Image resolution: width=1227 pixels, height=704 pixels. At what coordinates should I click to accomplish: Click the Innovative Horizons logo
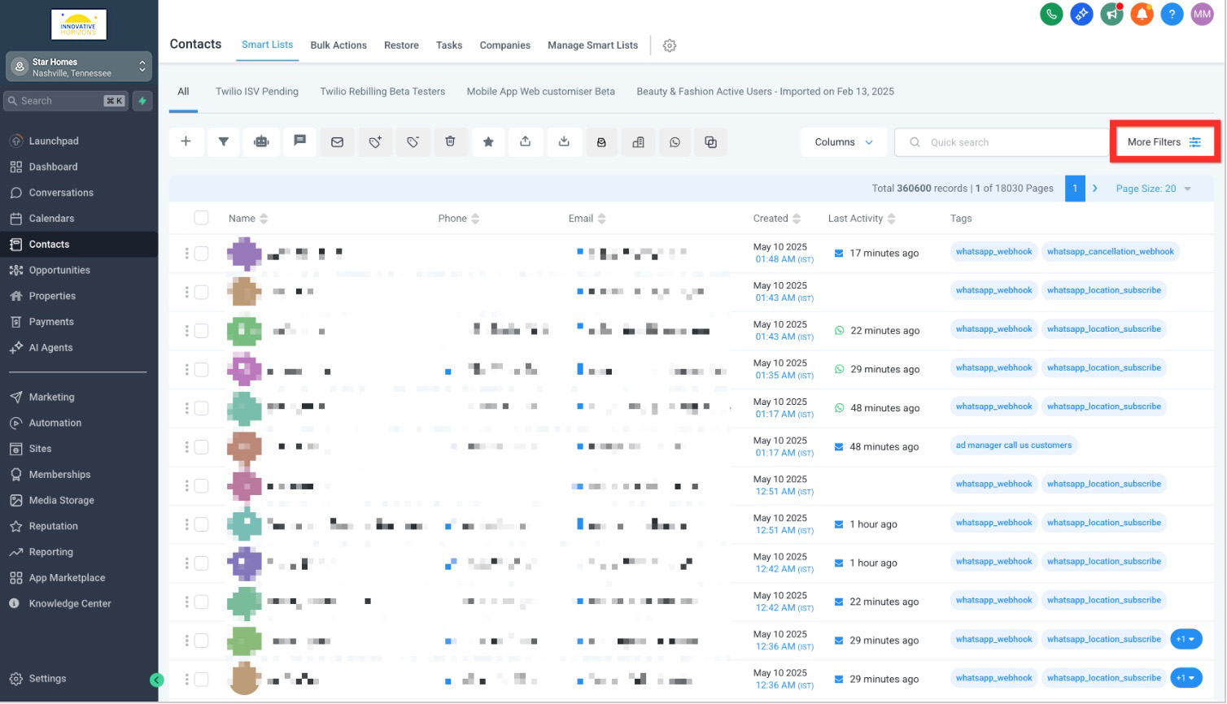79,24
